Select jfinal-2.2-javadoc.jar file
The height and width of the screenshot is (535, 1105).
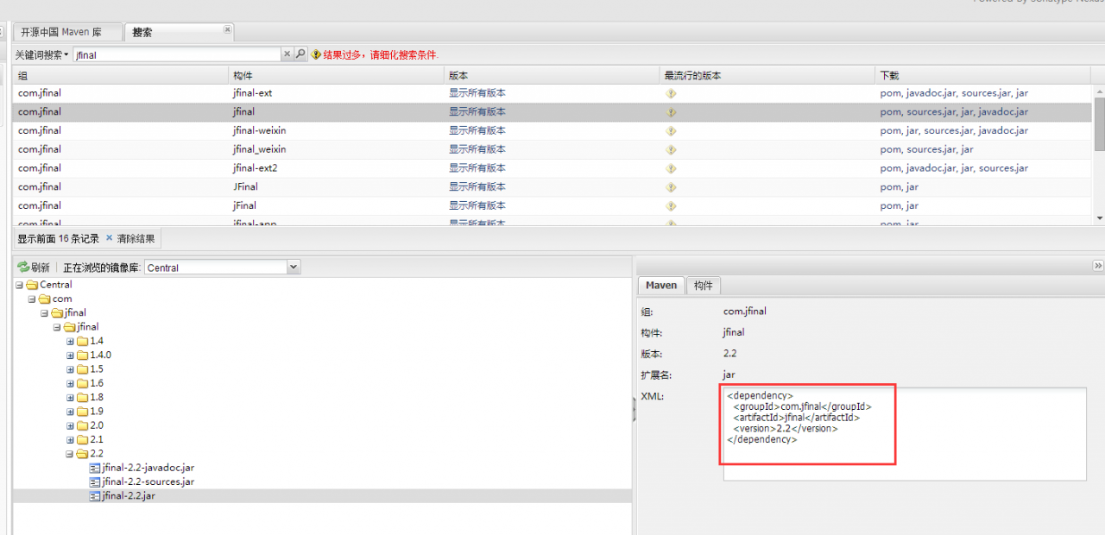point(148,468)
